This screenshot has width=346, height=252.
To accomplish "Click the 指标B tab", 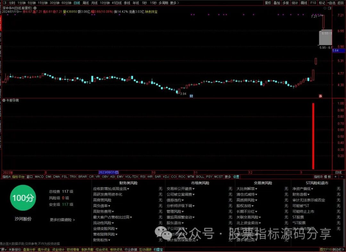I will (318, 177).
